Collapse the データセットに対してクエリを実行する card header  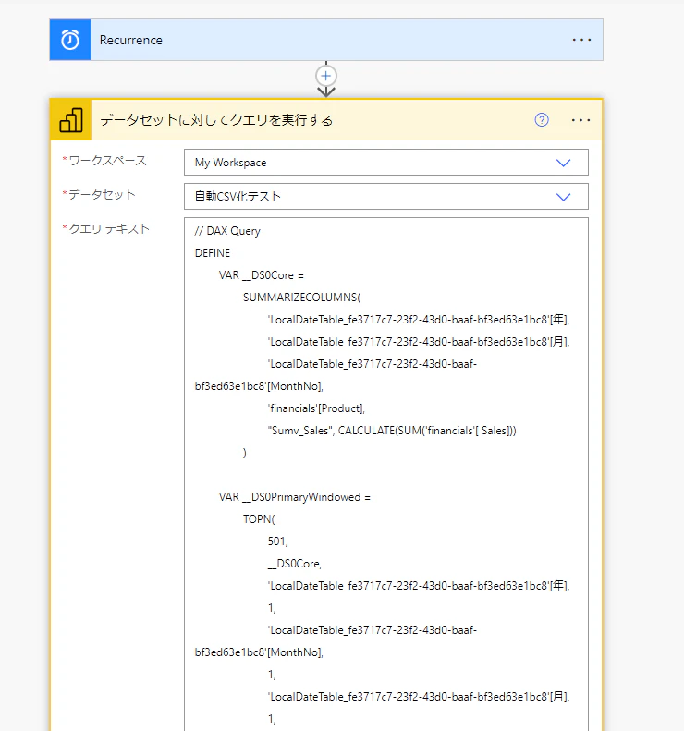pyautogui.click(x=326, y=120)
